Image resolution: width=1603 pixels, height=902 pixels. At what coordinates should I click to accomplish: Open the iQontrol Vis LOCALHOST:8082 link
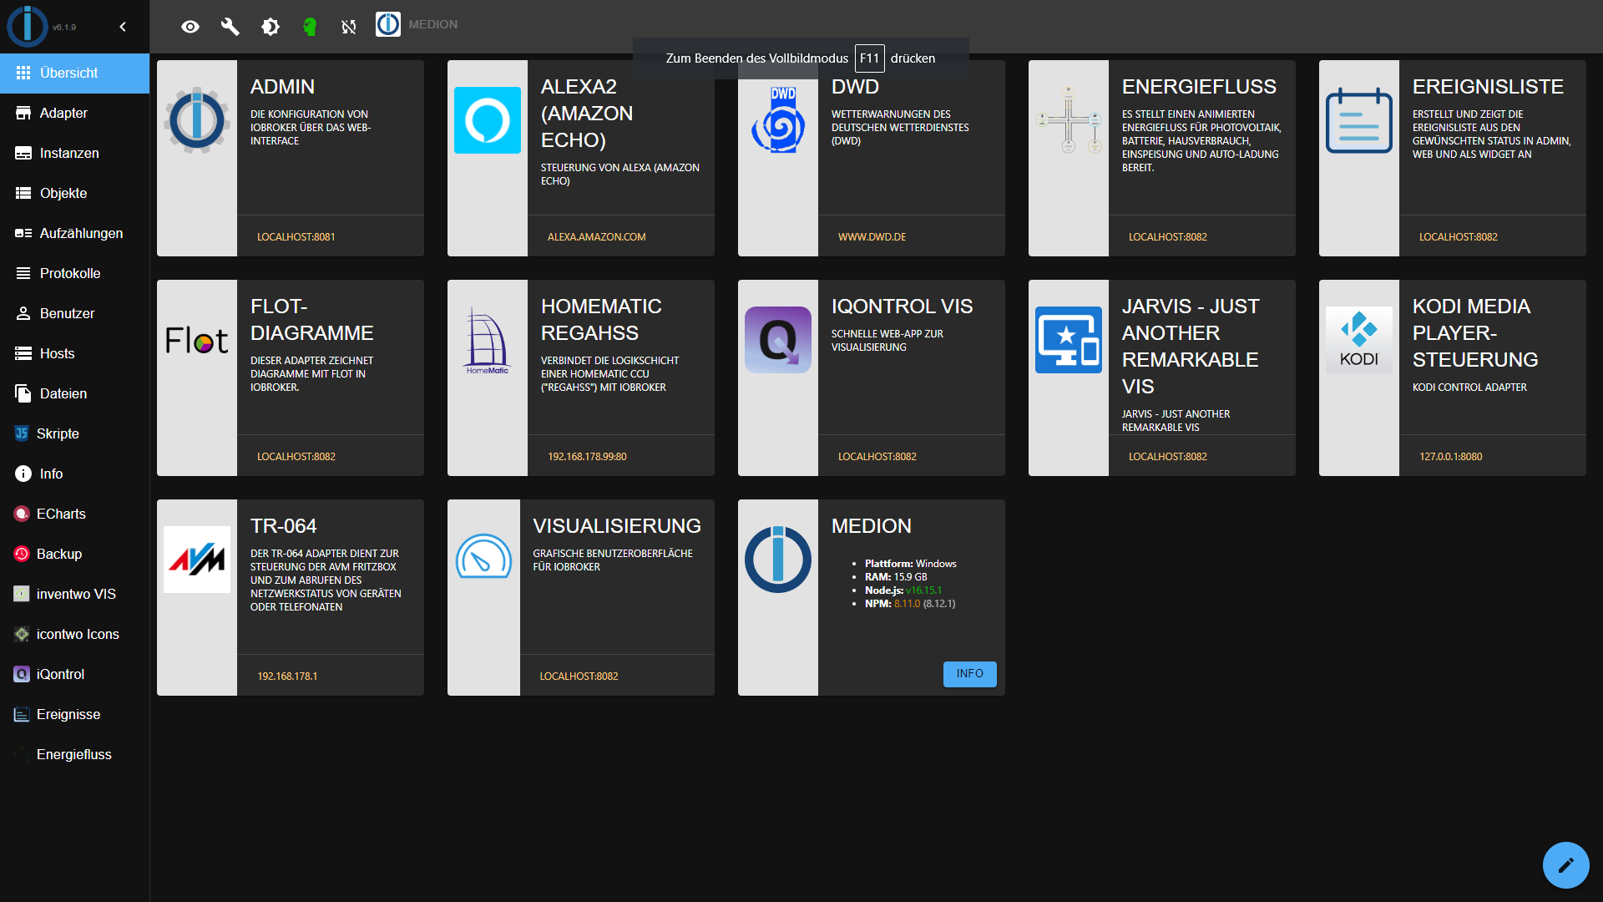pyautogui.click(x=877, y=457)
